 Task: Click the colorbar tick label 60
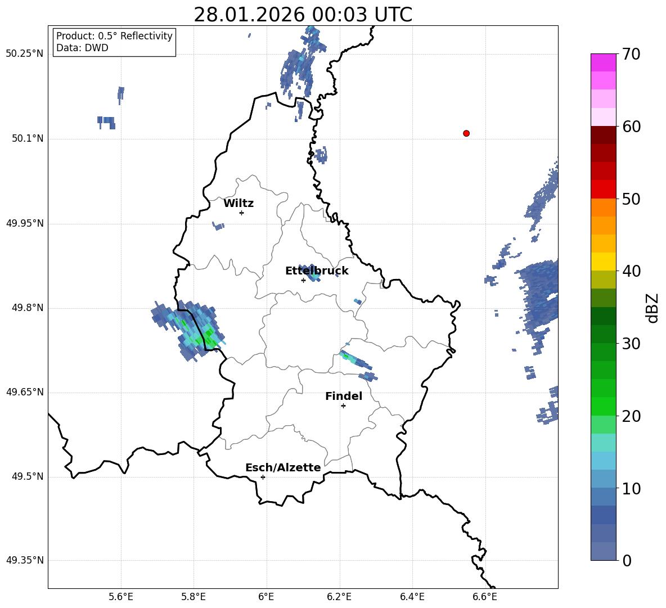tap(631, 127)
